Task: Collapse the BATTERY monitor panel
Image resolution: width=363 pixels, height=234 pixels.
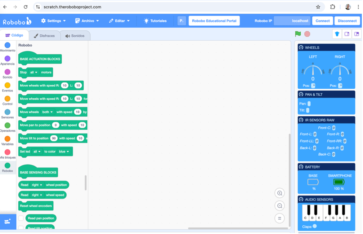Action: click(x=301, y=167)
